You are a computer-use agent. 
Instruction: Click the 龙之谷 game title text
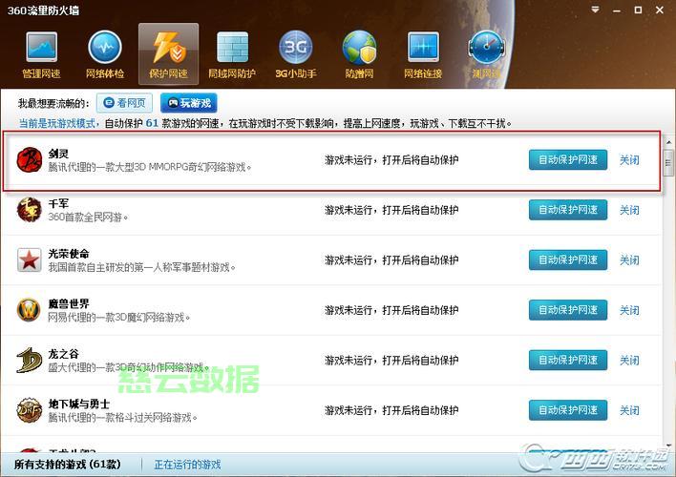(63, 354)
